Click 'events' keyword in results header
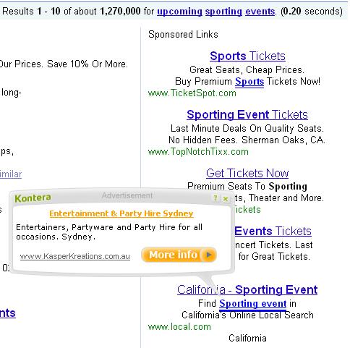The height and width of the screenshot is (348, 350). (x=260, y=12)
